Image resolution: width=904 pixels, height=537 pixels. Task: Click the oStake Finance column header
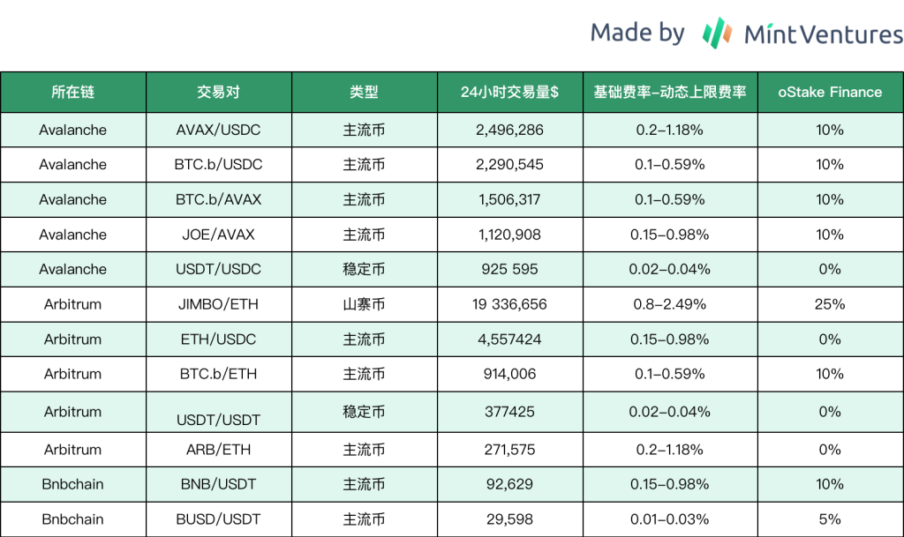[x=830, y=92]
